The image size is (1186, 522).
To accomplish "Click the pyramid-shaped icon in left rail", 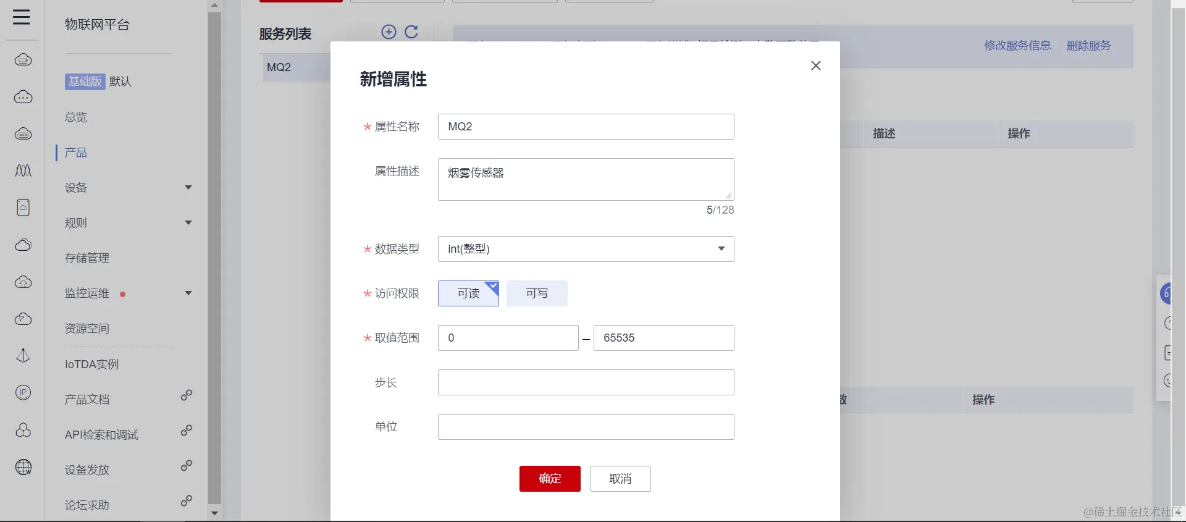I will 23,356.
